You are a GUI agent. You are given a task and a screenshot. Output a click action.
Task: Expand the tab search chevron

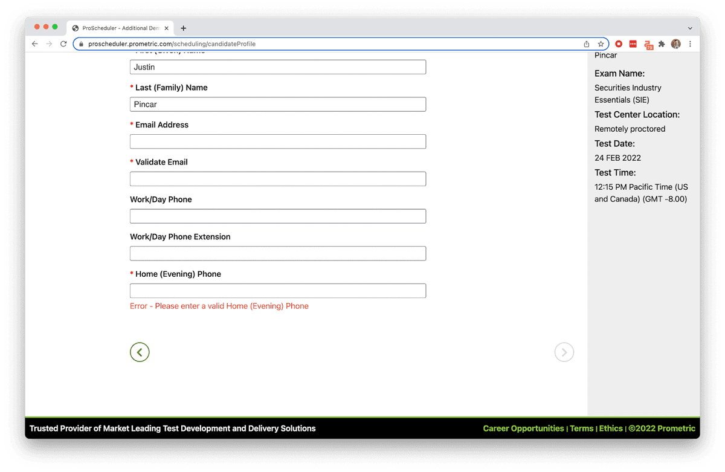690,28
